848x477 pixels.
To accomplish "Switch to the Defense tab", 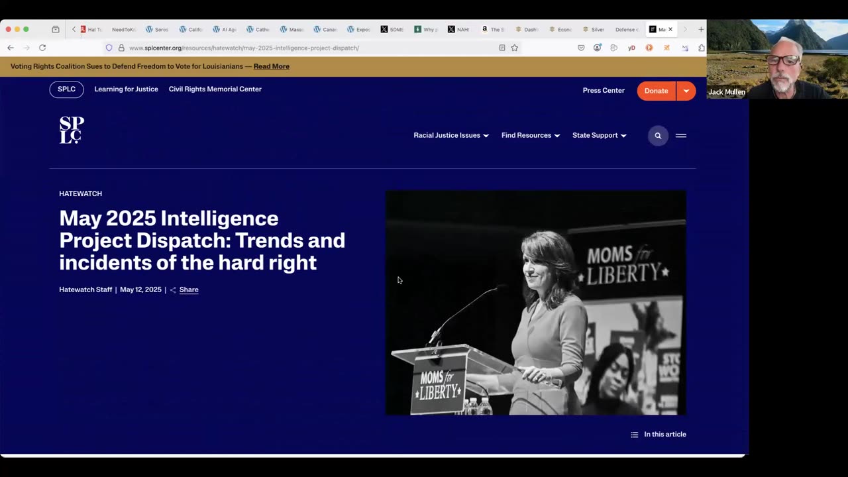I will point(627,29).
